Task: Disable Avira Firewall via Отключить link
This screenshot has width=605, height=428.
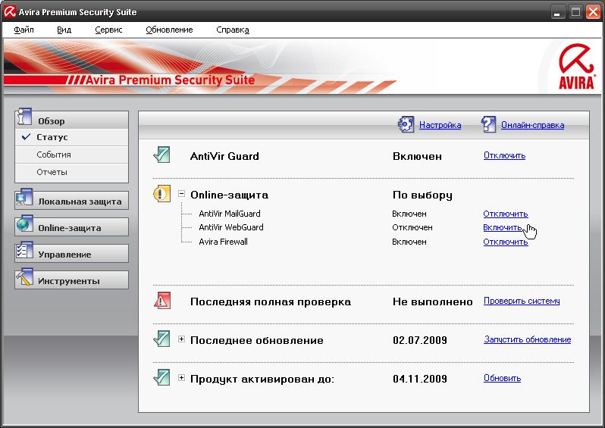Action: pos(505,242)
